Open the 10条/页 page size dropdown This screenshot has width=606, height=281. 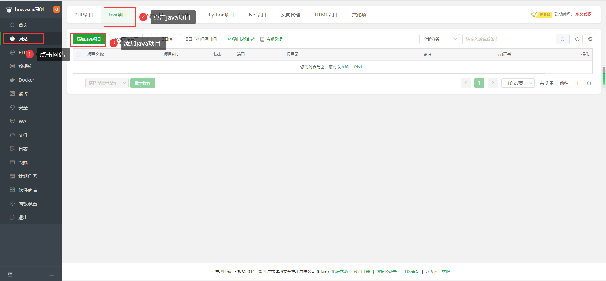pos(518,83)
